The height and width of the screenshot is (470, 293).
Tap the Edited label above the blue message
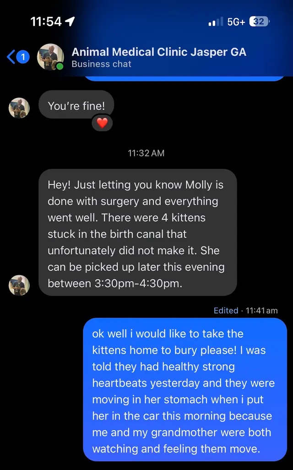point(226,310)
